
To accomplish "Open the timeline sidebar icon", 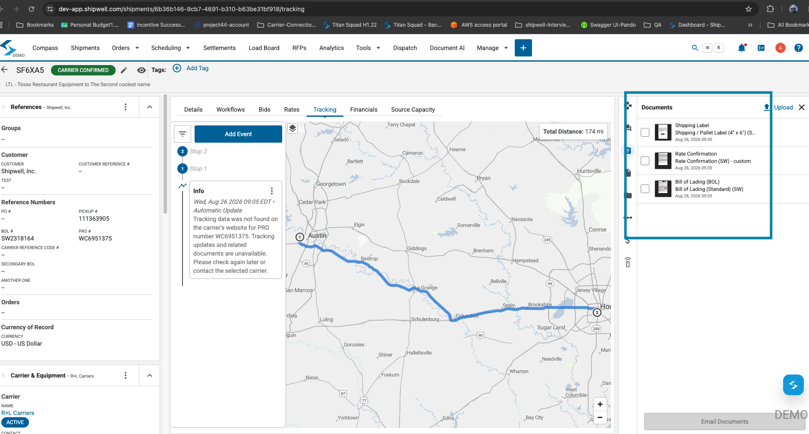I will pos(628,218).
